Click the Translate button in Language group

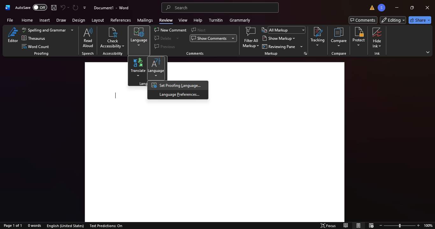[138, 67]
